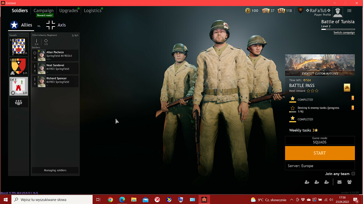
Task: Select the Allies faction
Action: [21, 25]
